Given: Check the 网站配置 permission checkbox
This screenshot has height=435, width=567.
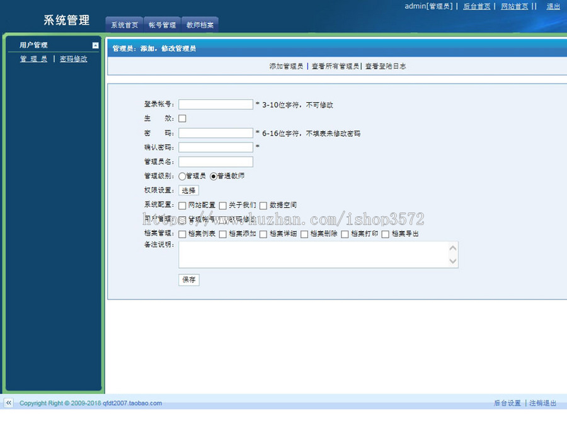Looking at the screenshot, I should pos(181,205).
